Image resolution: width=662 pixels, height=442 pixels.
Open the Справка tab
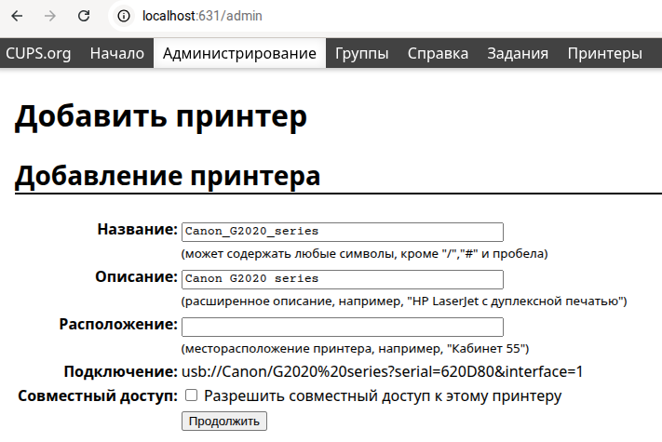tap(438, 53)
